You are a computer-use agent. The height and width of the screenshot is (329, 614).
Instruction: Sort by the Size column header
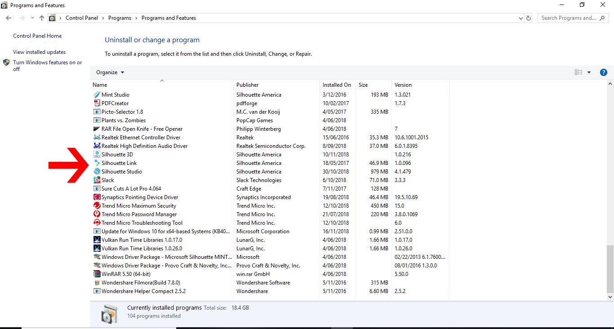pyautogui.click(x=374, y=85)
